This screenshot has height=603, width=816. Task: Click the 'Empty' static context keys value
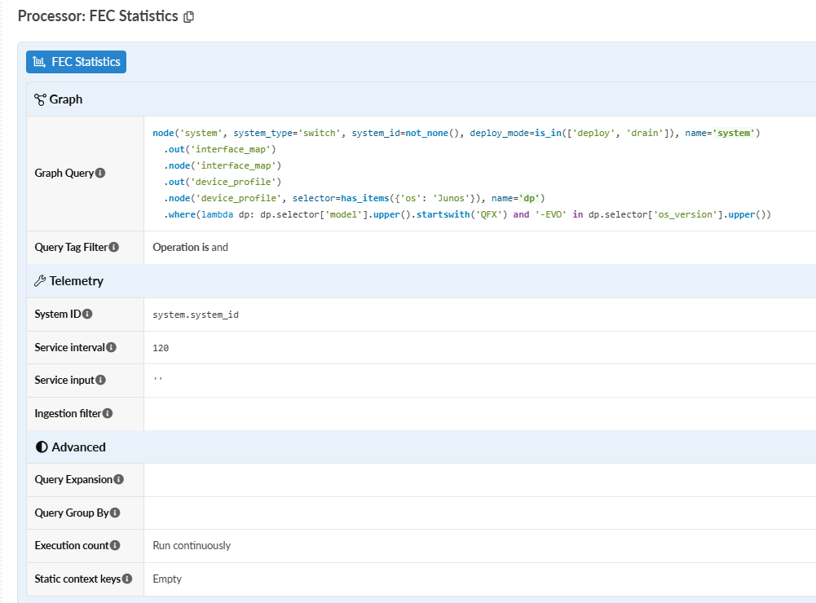click(x=167, y=579)
